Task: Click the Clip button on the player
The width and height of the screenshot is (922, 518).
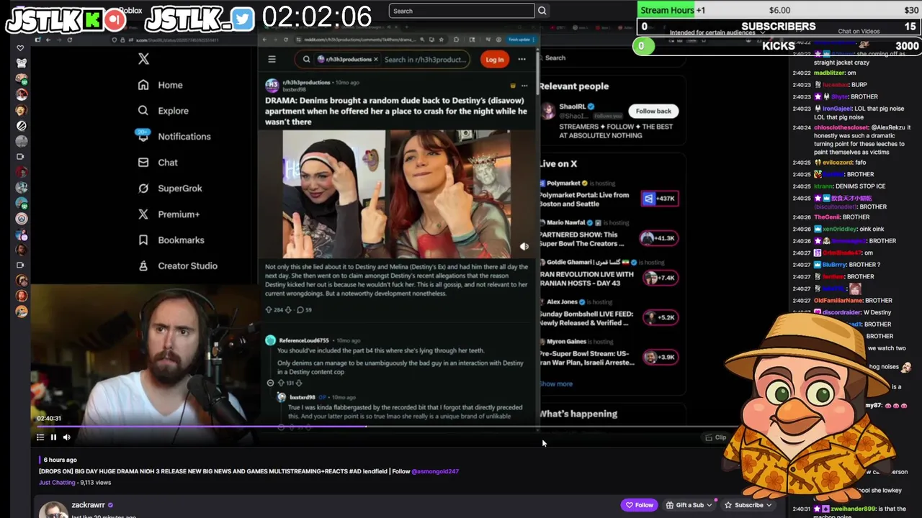Action: [x=716, y=437]
